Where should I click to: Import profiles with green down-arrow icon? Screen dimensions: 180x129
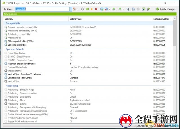tap(120, 9)
